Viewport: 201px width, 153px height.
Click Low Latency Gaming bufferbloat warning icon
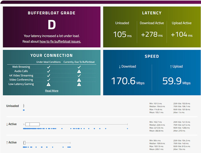click(79, 84)
